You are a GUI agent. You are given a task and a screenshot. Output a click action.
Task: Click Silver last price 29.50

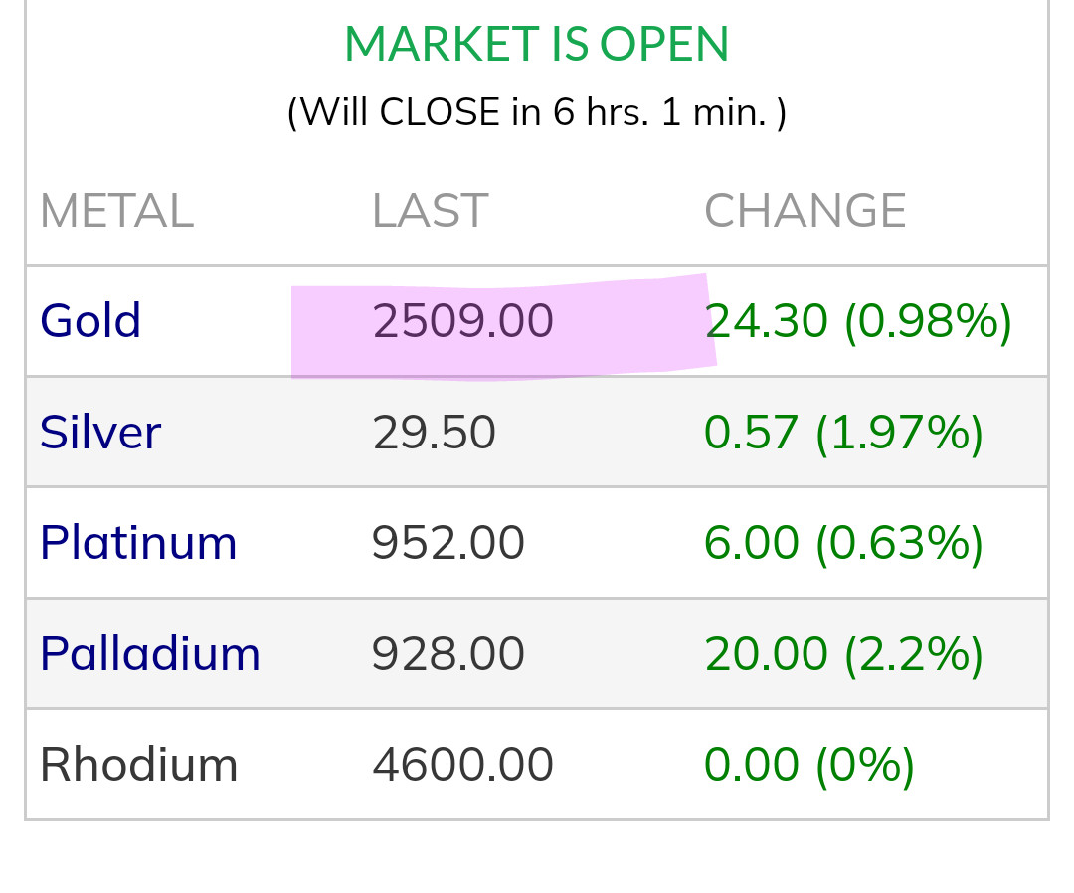(x=434, y=433)
